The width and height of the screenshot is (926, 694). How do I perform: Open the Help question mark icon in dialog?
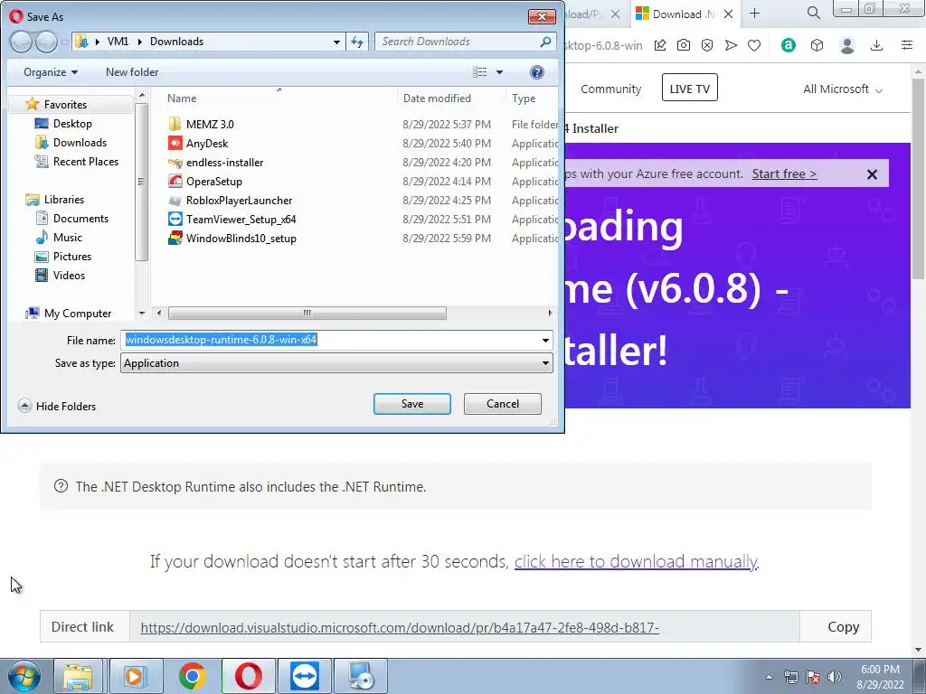click(x=537, y=72)
